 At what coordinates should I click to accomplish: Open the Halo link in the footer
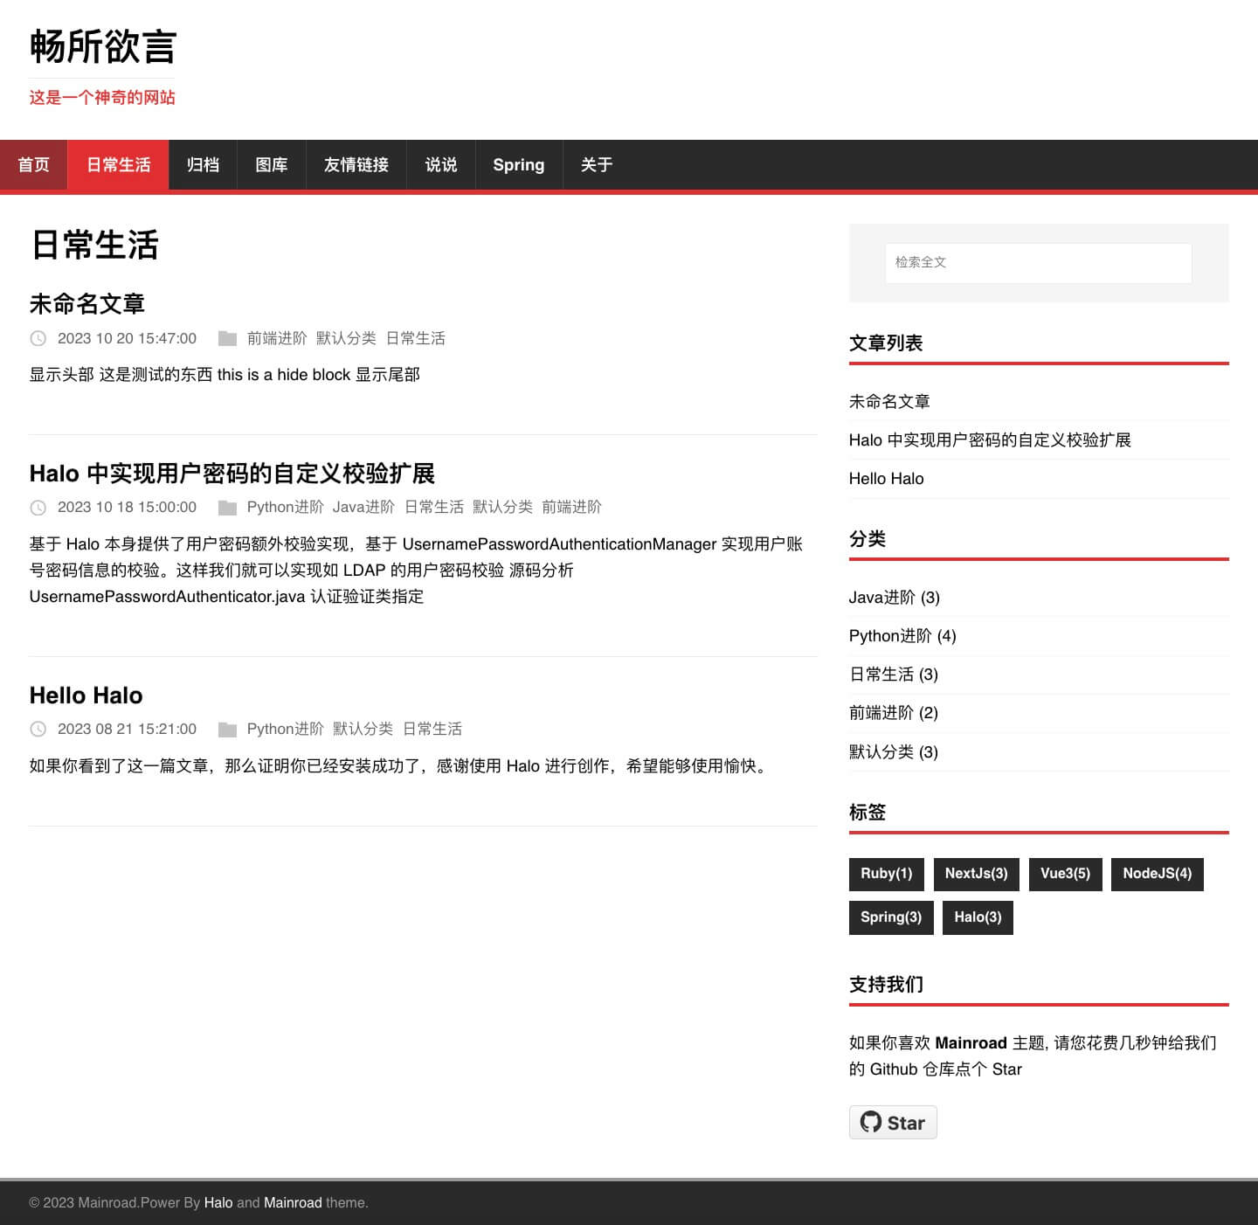pyautogui.click(x=218, y=1203)
